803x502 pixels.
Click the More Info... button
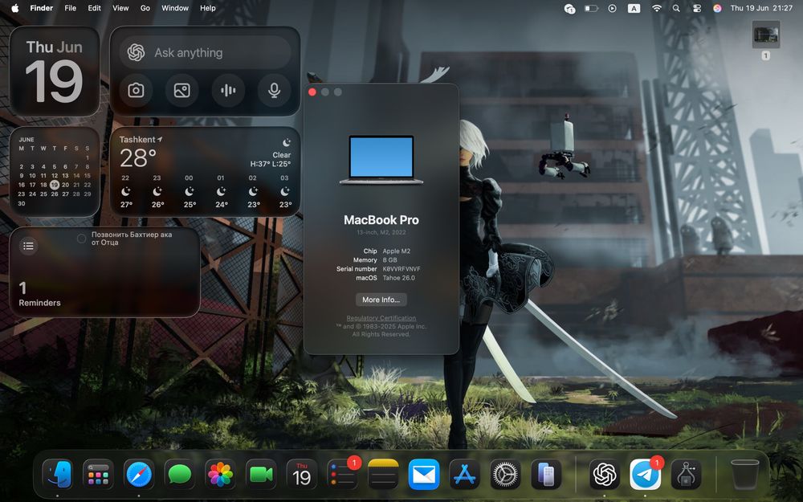(381, 300)
